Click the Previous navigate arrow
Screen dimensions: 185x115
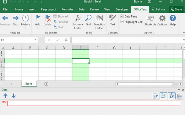(x=5, y=20)
